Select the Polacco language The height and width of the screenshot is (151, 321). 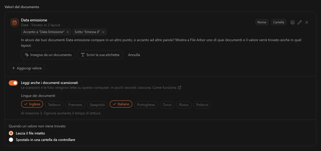pos(202,105)
